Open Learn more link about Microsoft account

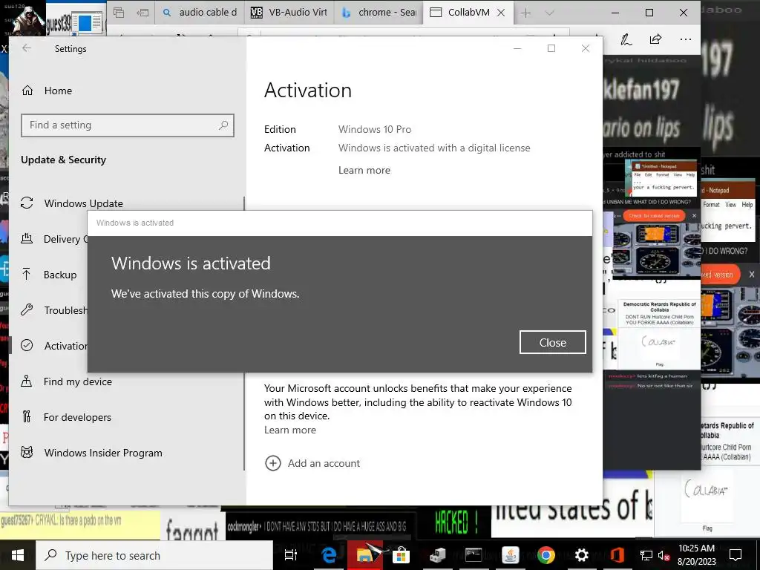click(x=290, y=430)
